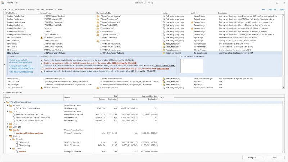Click Not ready status icon of HDD-NAS-video
Viewport: 288px width, 162px height.
pos(164,38)
